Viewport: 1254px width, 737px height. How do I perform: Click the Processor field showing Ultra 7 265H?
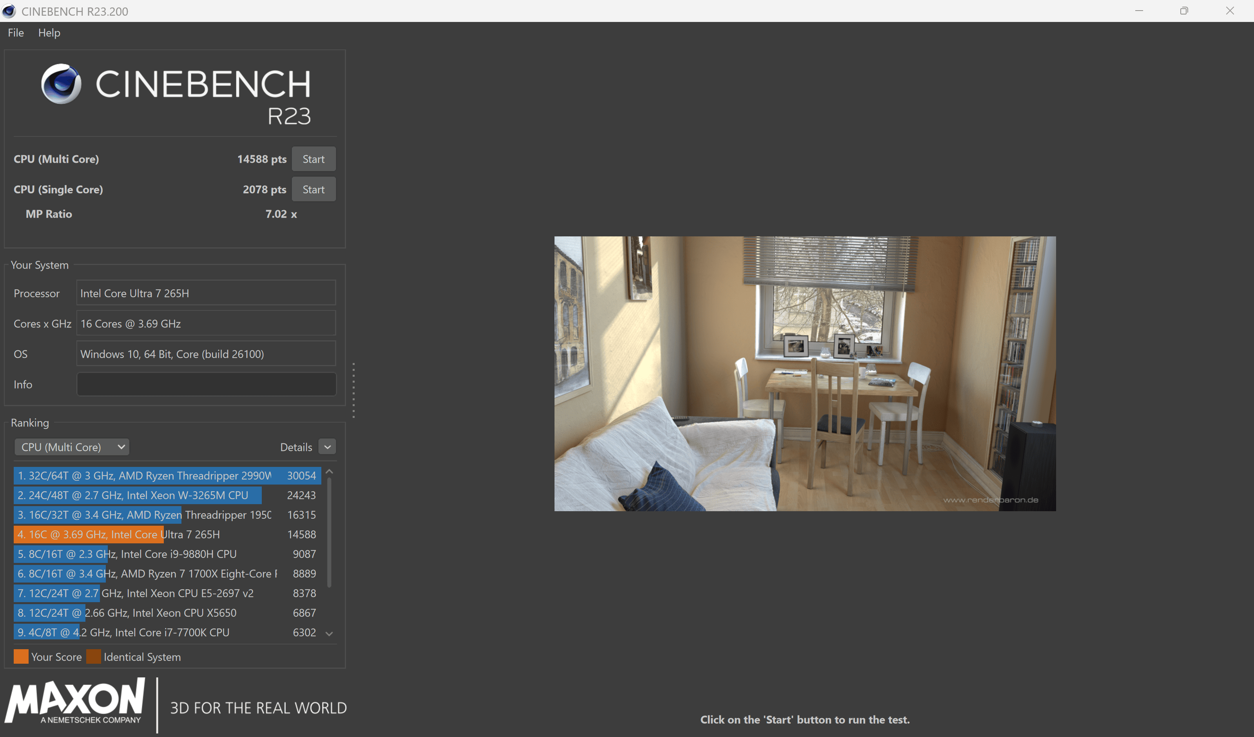[206, 293]
